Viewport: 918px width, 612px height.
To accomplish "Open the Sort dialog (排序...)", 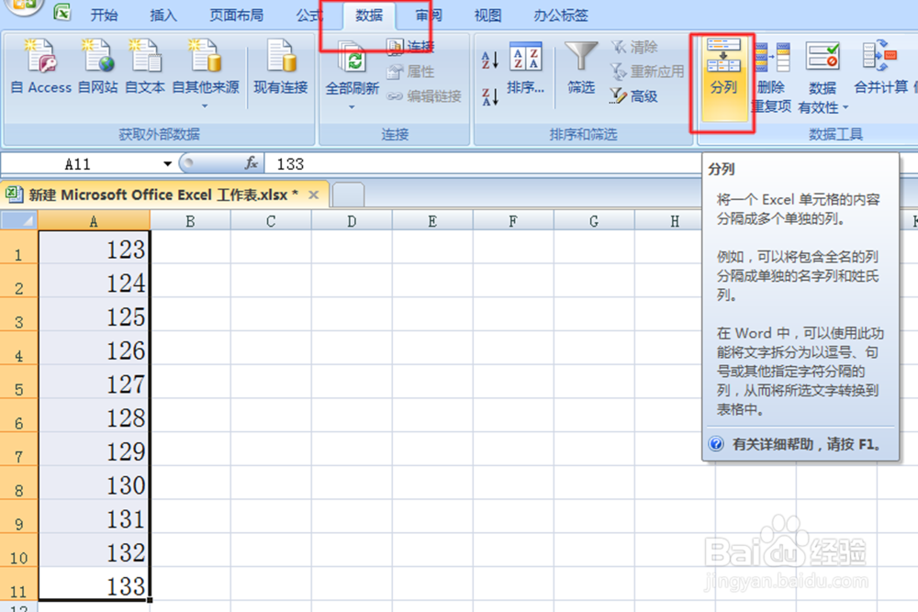I will [x=525, y=68].
